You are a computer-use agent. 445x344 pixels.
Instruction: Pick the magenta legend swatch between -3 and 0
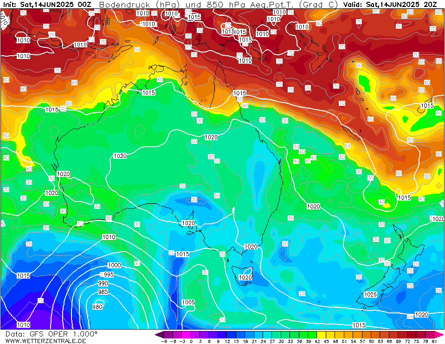(187, 334)
